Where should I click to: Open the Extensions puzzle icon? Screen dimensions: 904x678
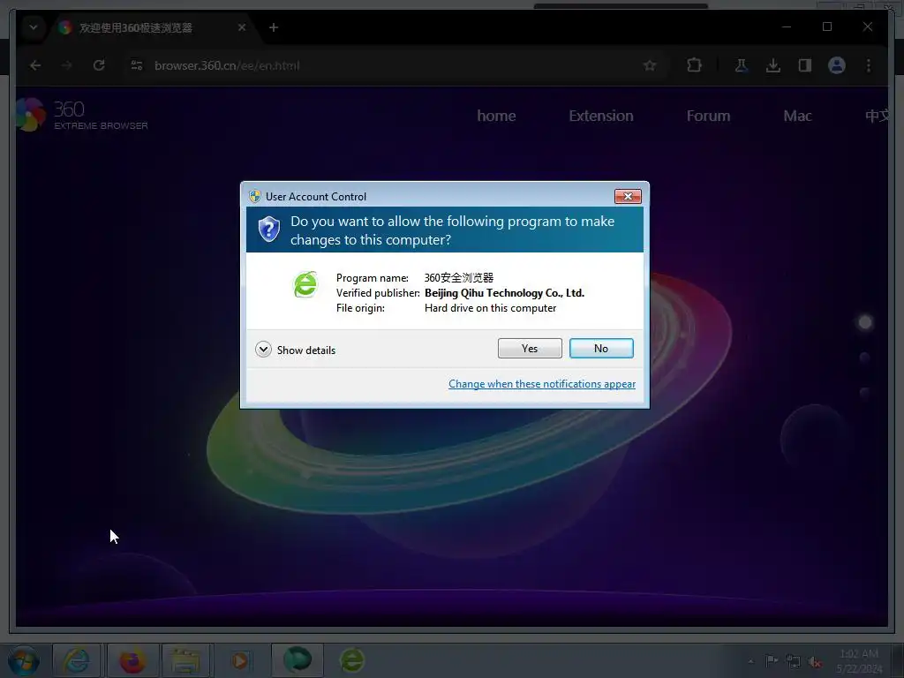(694, 65)
